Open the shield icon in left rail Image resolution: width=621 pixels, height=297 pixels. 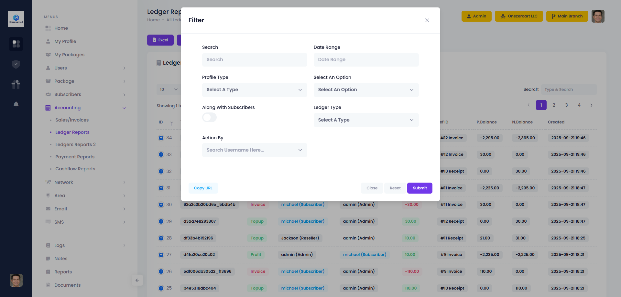point(16,64)
